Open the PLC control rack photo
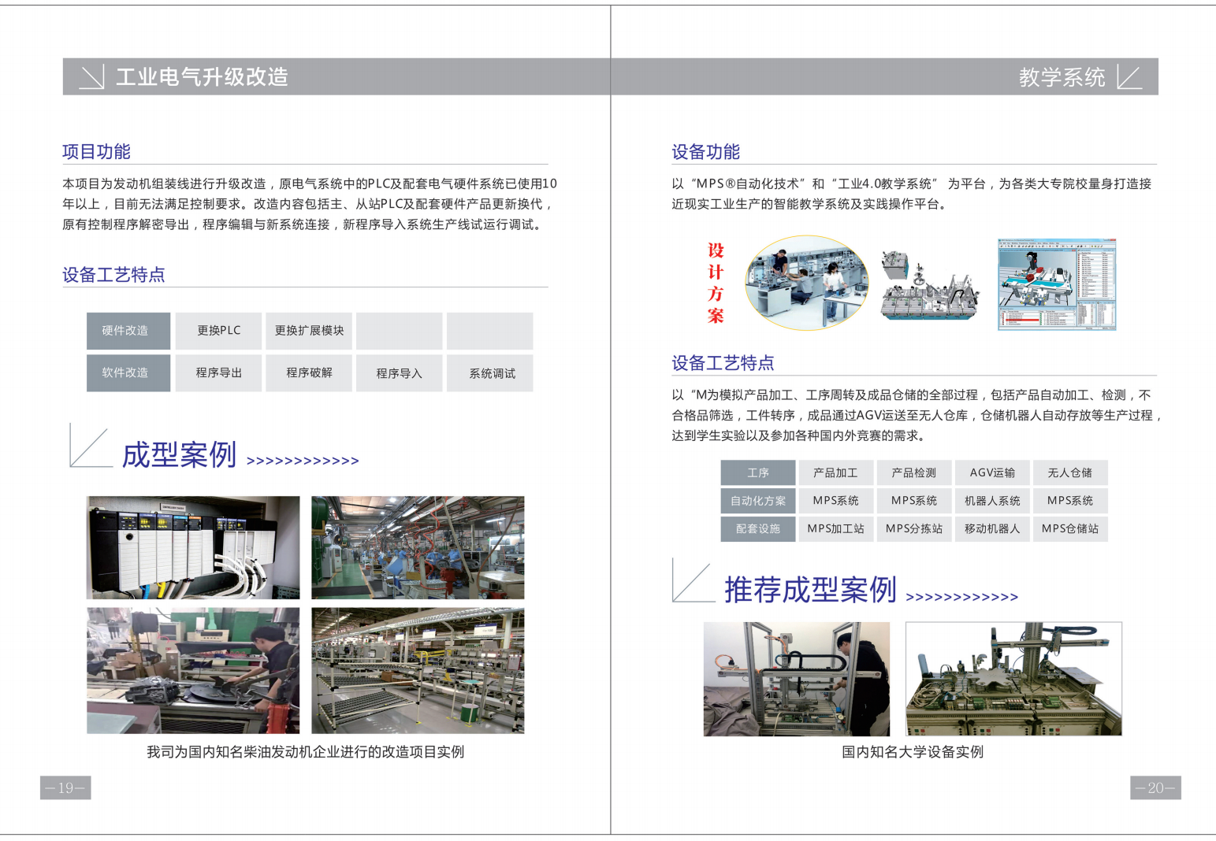The image size is (1216, 841). pos(193,547)
